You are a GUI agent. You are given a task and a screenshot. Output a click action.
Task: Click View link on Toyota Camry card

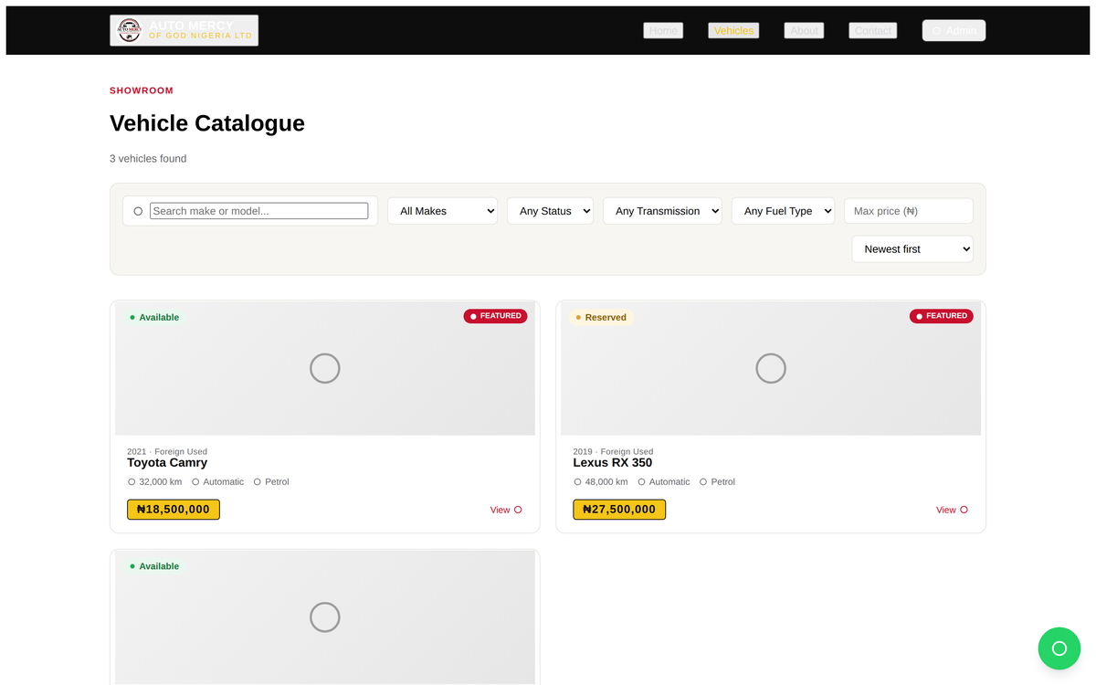(x=506, y=510)
